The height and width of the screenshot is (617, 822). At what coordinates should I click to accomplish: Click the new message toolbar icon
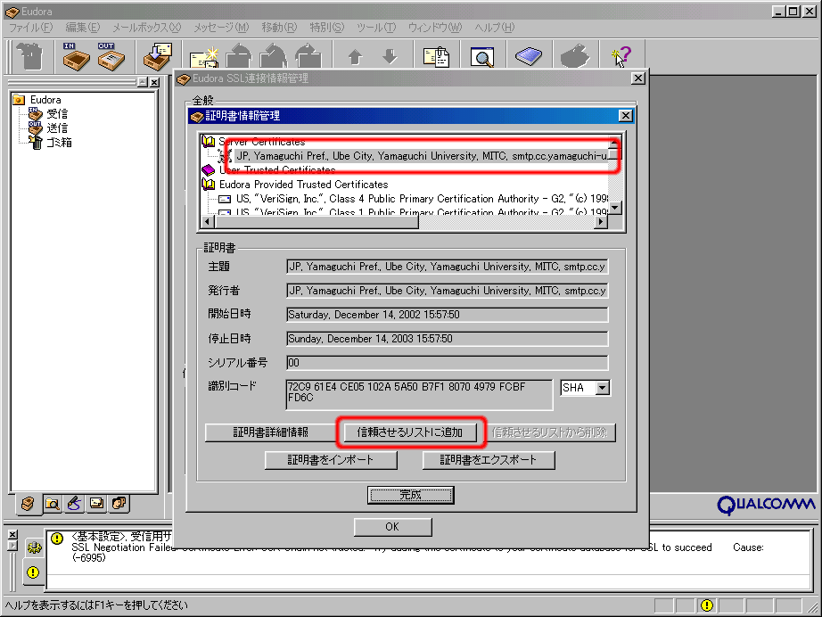(204, 58)
